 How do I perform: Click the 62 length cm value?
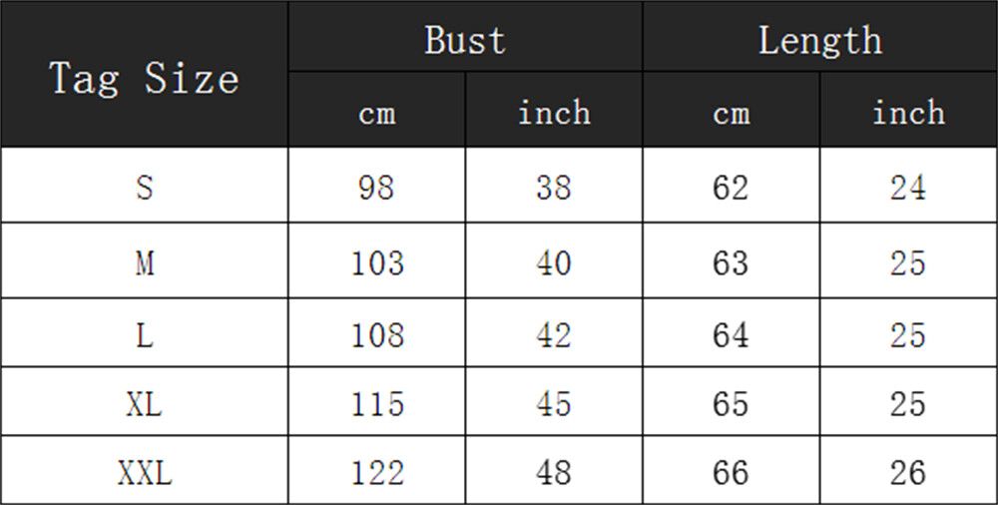point(732,186)
